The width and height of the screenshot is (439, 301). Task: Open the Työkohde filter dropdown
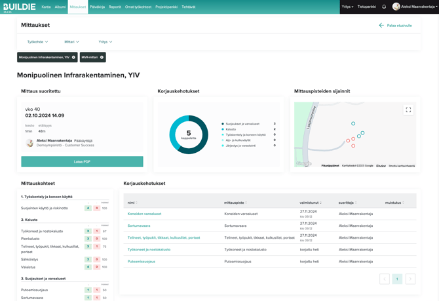coord(37,42)
